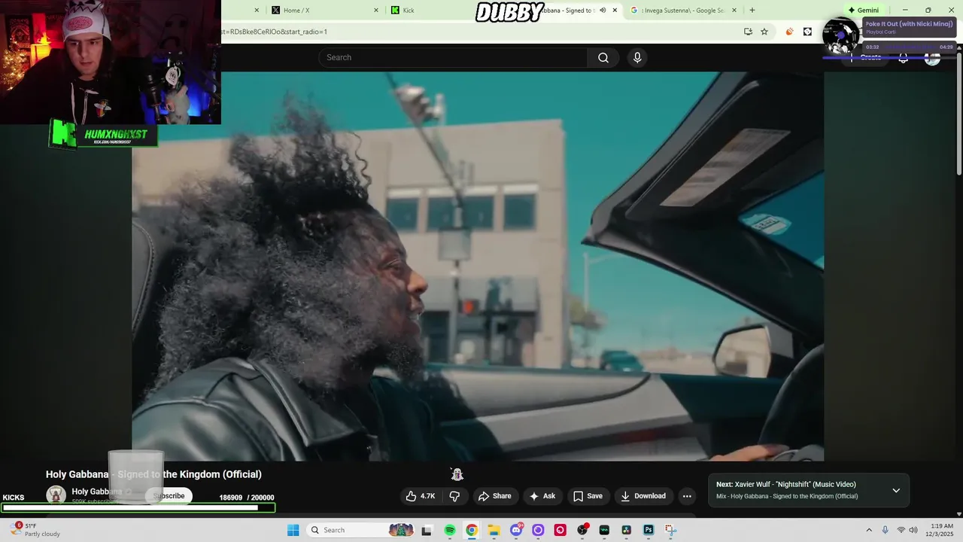963x542 pixels.
Task: Open Gemini from the Chrome title bar
Action: click(863, 11)
